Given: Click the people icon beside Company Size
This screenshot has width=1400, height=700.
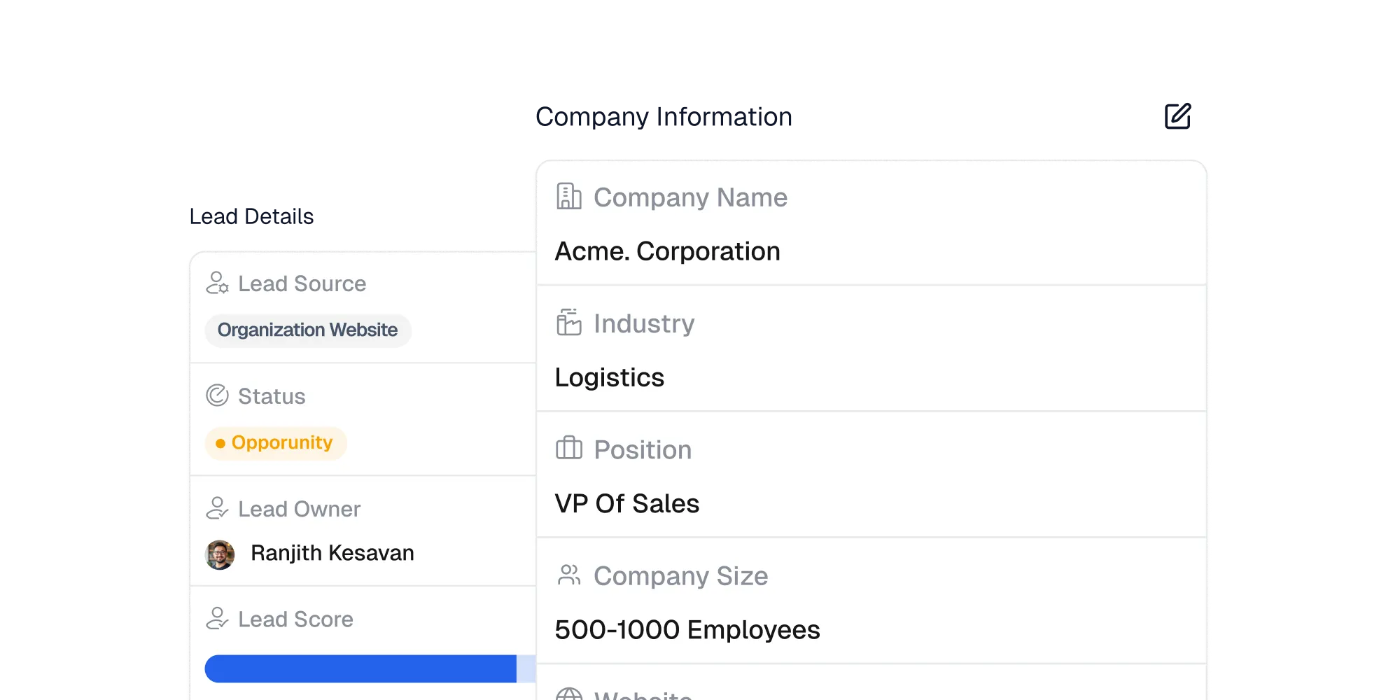Looking at the screenshot, I should 568,575.
